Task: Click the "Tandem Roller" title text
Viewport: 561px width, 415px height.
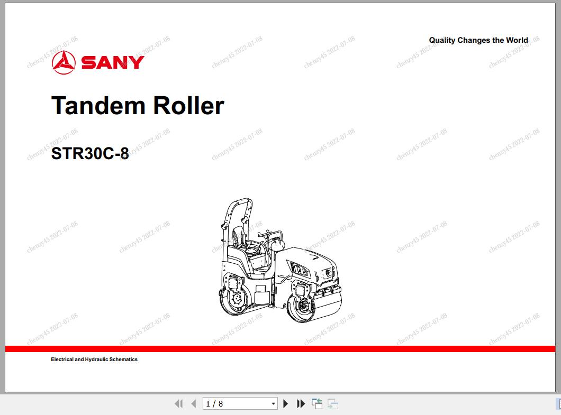Action: point(138,106)
